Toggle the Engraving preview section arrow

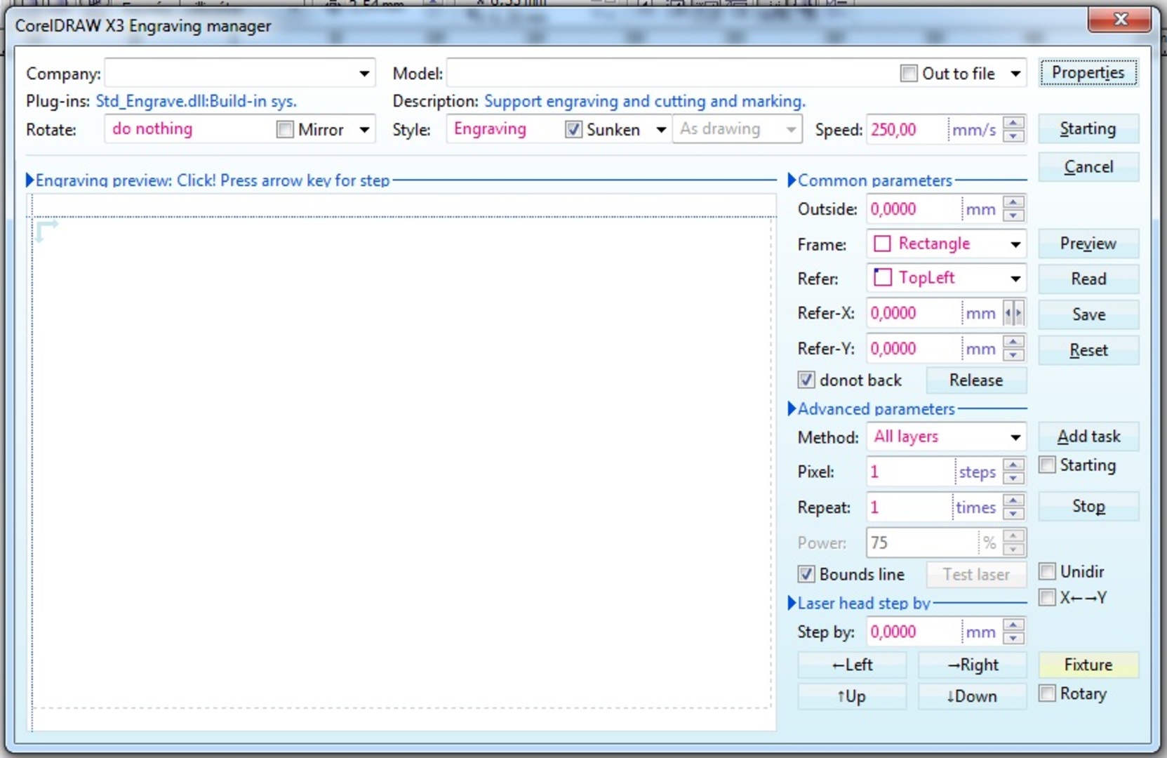pos(29,180)
